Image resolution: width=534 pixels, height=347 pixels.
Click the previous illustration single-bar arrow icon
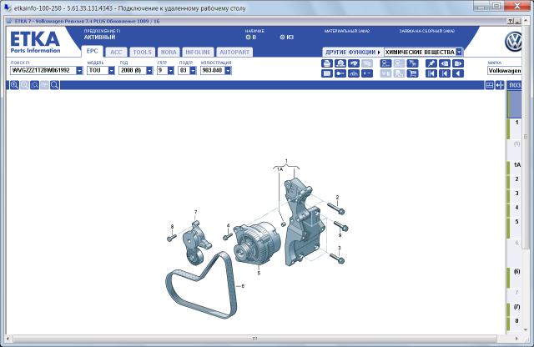click(x=445, y=73)
